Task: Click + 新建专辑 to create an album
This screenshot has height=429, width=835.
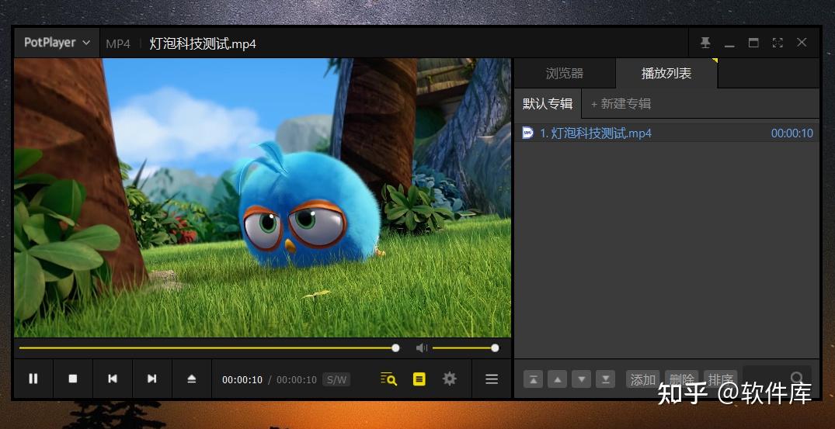Action: pyautogui.click(x=621, y=104)
